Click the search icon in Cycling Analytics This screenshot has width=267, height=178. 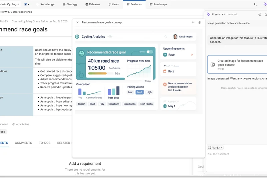pos(166,37)
